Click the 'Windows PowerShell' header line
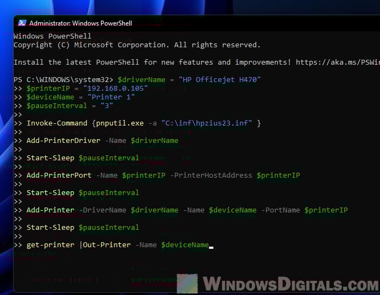 pyautogui.click(x=52, y=36)
